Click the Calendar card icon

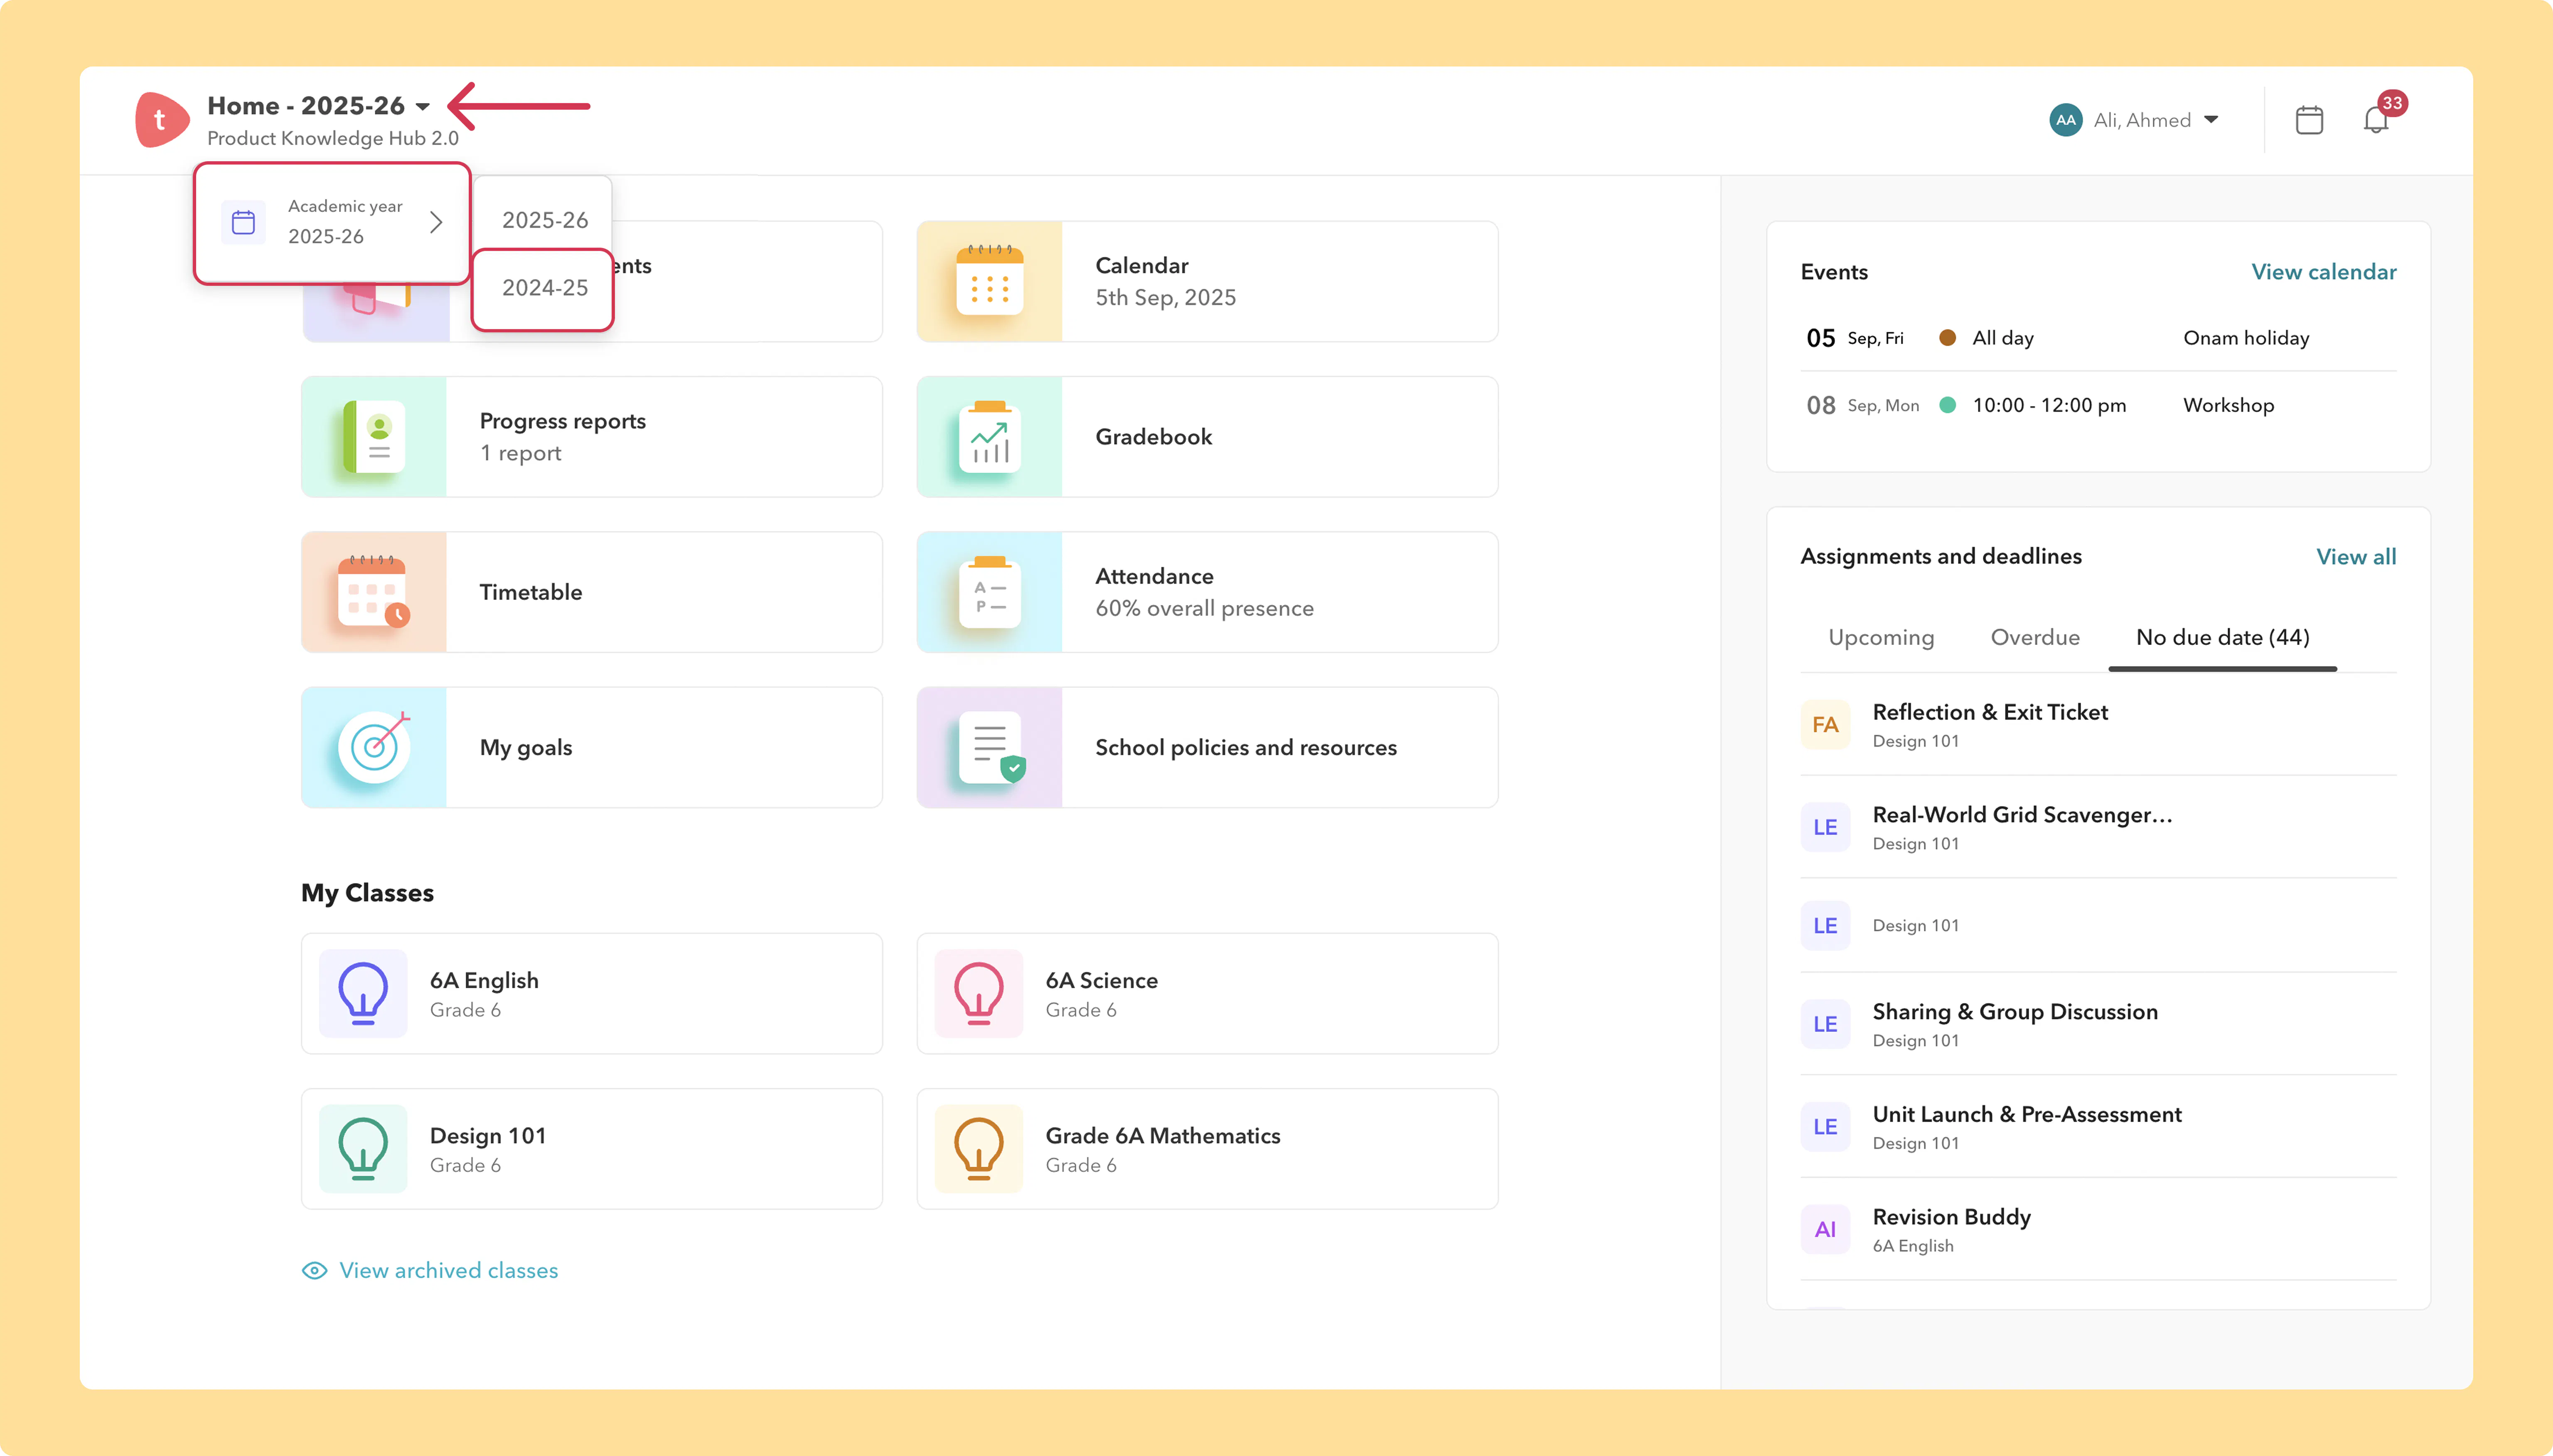click(990, 281)
